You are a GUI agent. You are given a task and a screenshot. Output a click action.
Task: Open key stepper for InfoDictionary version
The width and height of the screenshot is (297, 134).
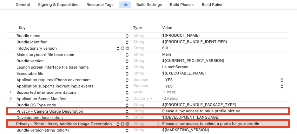pyautogui.click(x=118, y=49)
